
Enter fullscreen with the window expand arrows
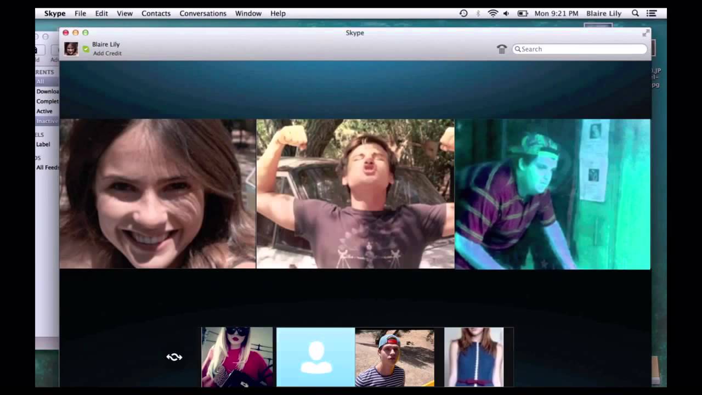tap(646, 33)
